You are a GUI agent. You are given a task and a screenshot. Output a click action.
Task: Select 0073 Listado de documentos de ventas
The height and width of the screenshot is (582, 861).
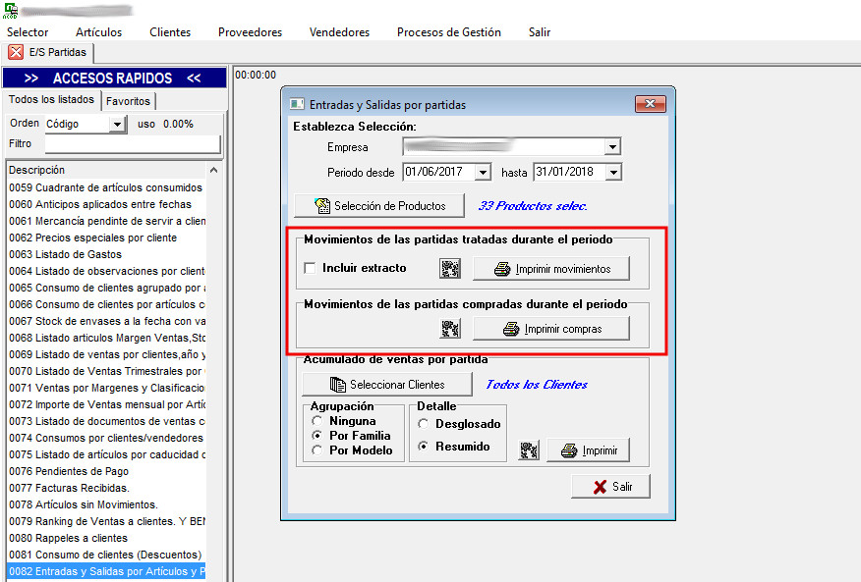click(x=106, y=421)
